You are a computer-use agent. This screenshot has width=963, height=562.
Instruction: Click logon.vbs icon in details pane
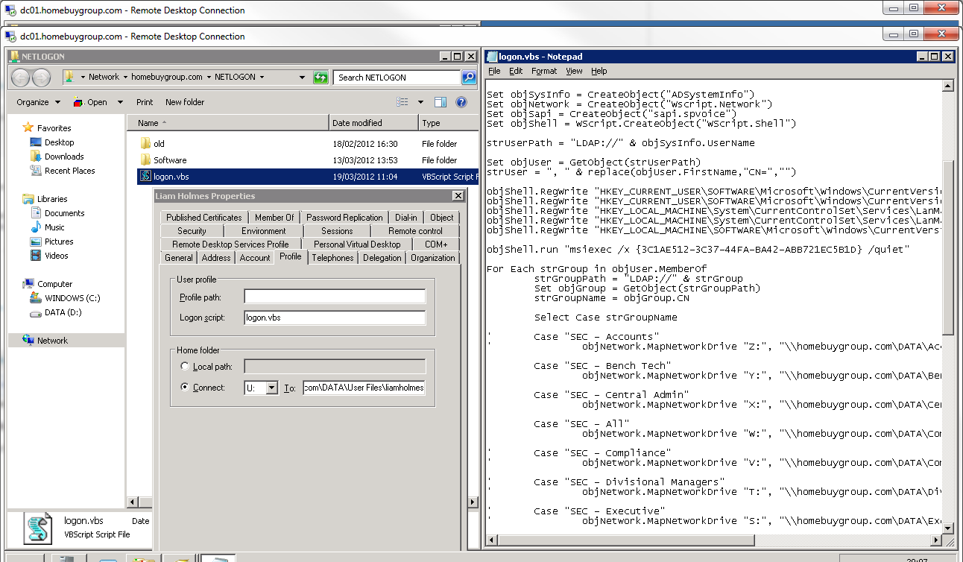click(38, 528)
